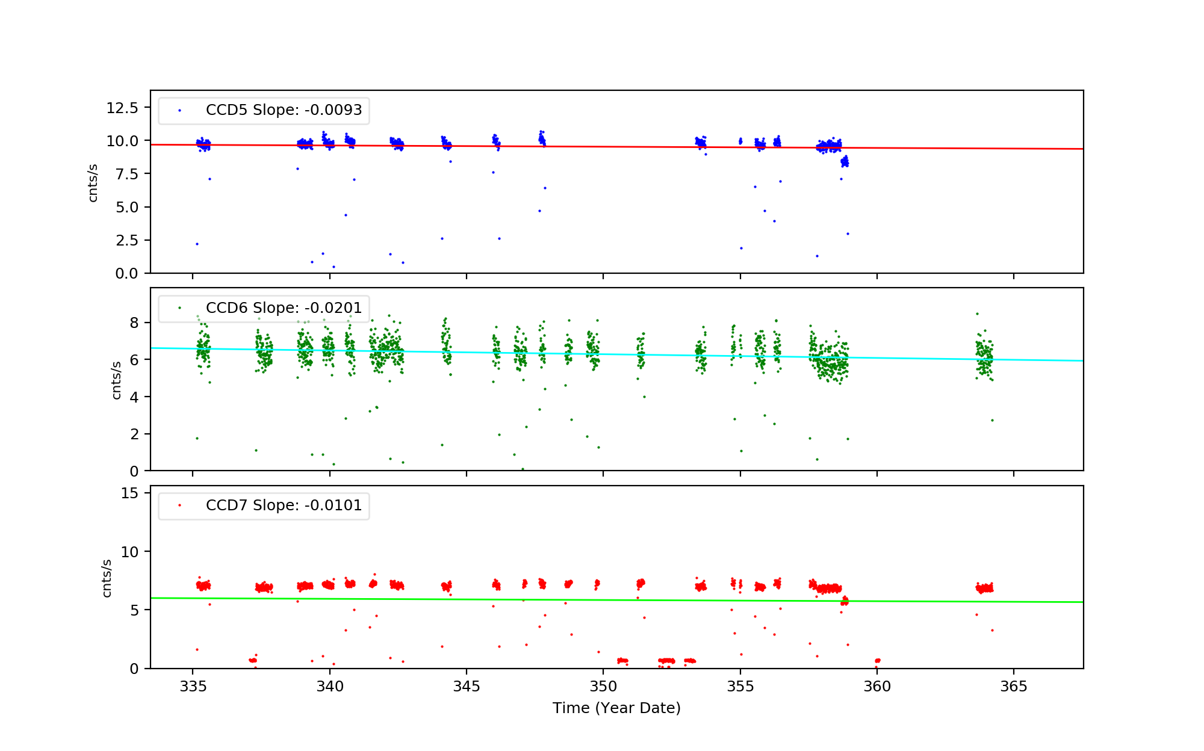Image resolution: width=1204 pixels, height=751 pixels.
Task: Click the red marker in CCD7 legend
Action: (x=179, y=505)
